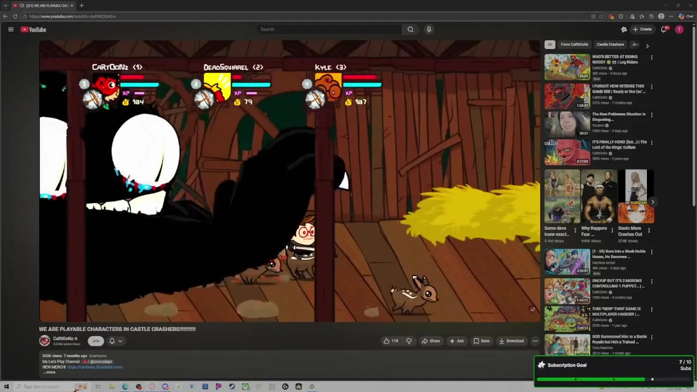Open options for Ready or Not video

[x=651, y=87]
